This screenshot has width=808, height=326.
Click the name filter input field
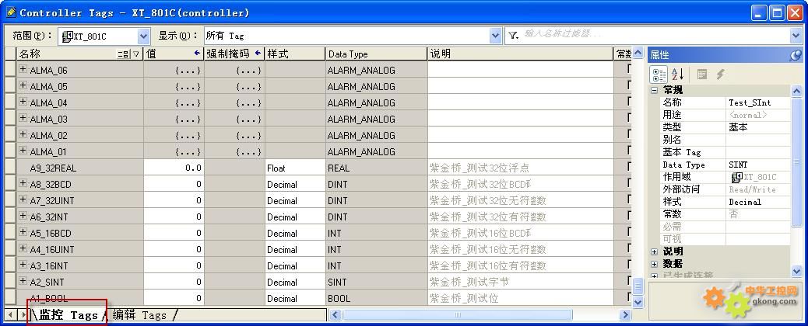click(x=654, y=36)
